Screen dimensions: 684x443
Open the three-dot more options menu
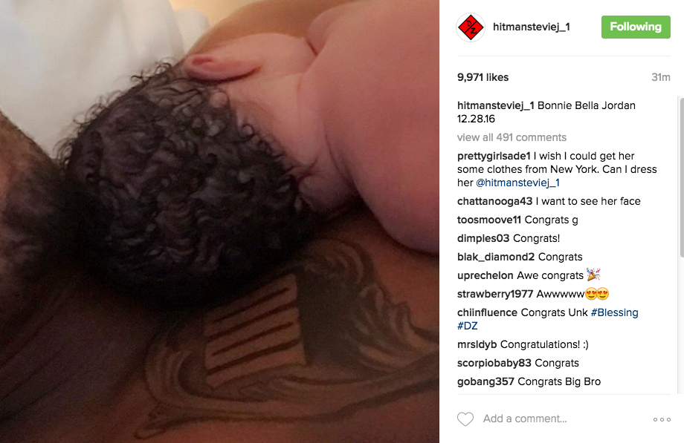click(662, 419)
